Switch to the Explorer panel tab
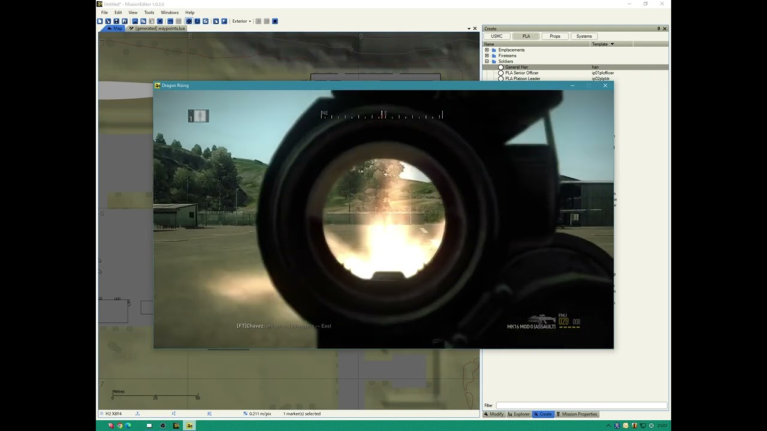Image resolution: width=767 pixels, height=431 pixels. (x=519, y=414)
